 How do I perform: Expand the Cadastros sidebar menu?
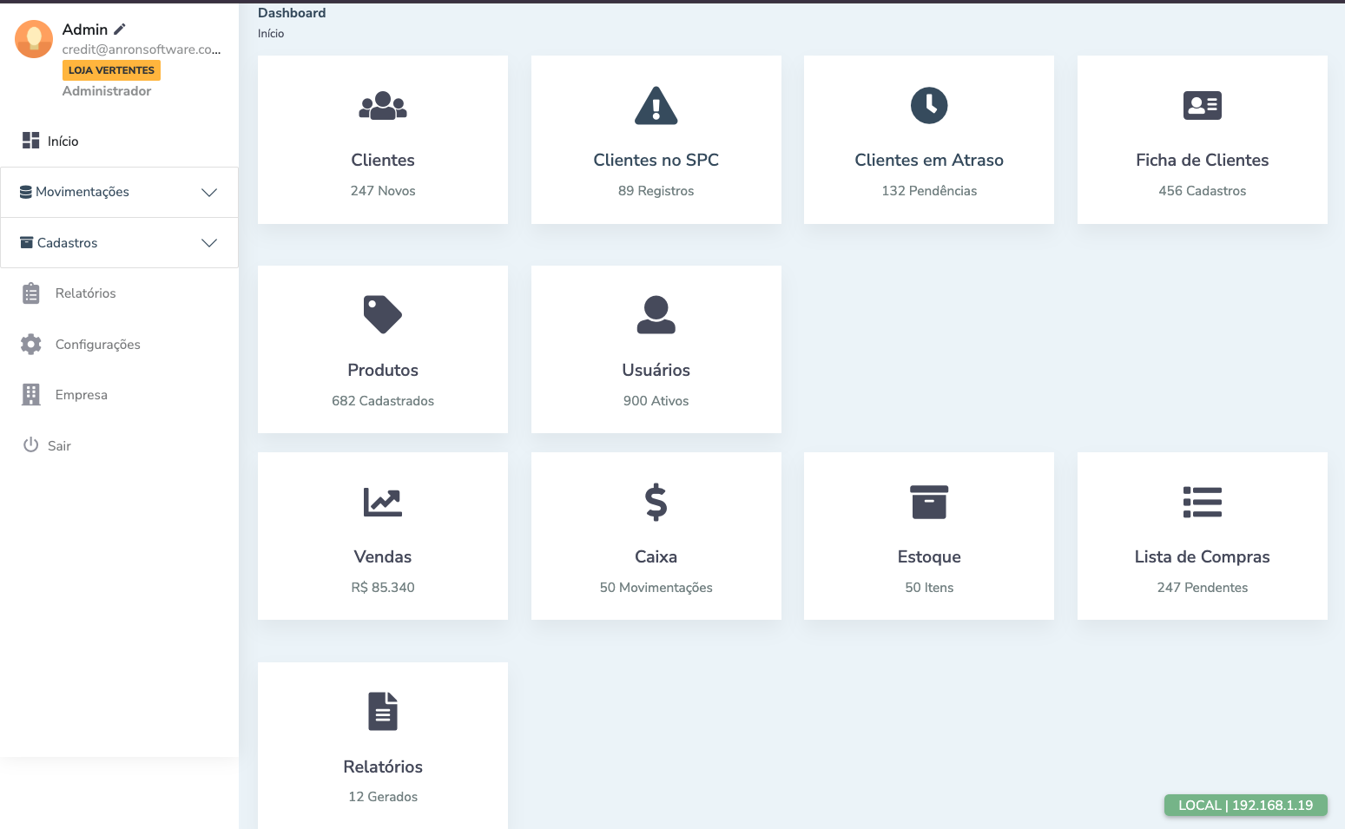68,243
